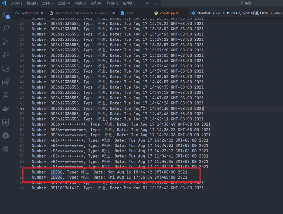Open the 查看(V) menu

(64, 3)
